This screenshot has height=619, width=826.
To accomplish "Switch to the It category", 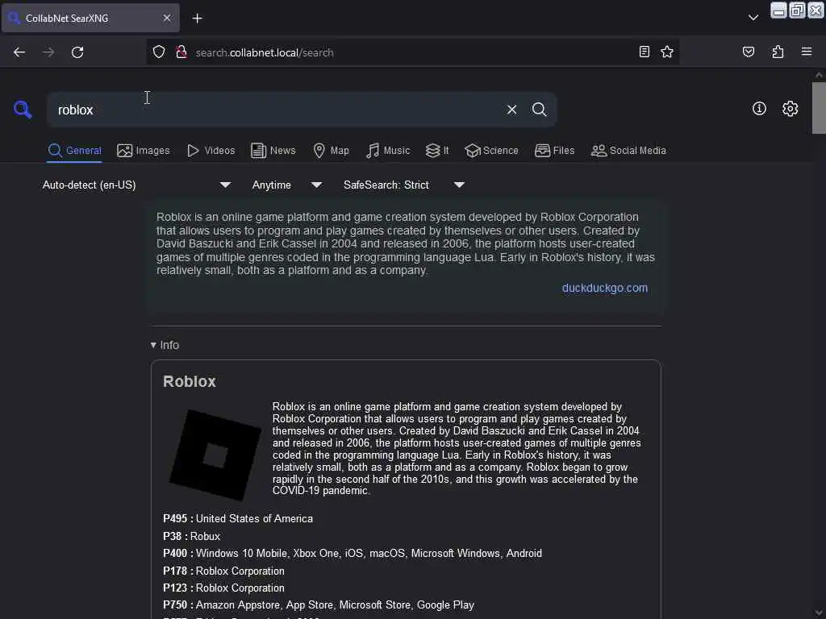I will 437,151.
